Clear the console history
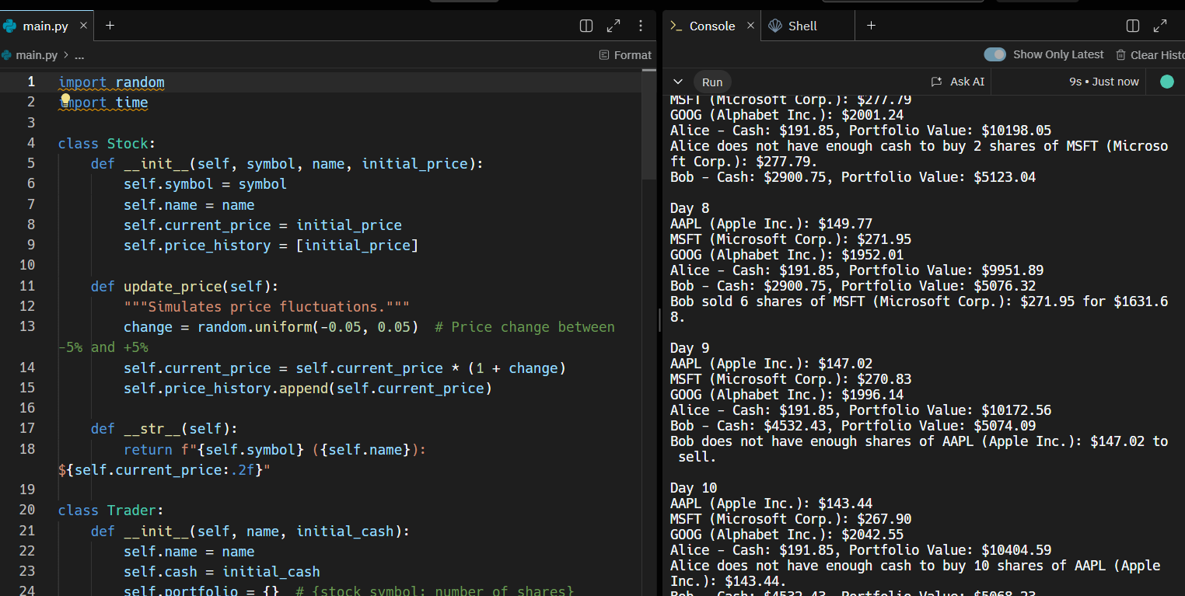Viewport: 1185px width, 596px height. pyautogui.click(x=1149, y=54)
